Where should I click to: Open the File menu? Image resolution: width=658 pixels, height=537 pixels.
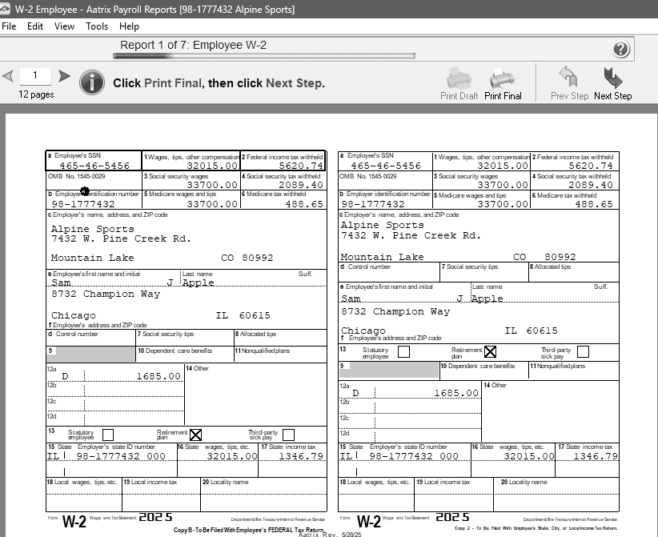[9, 26]
